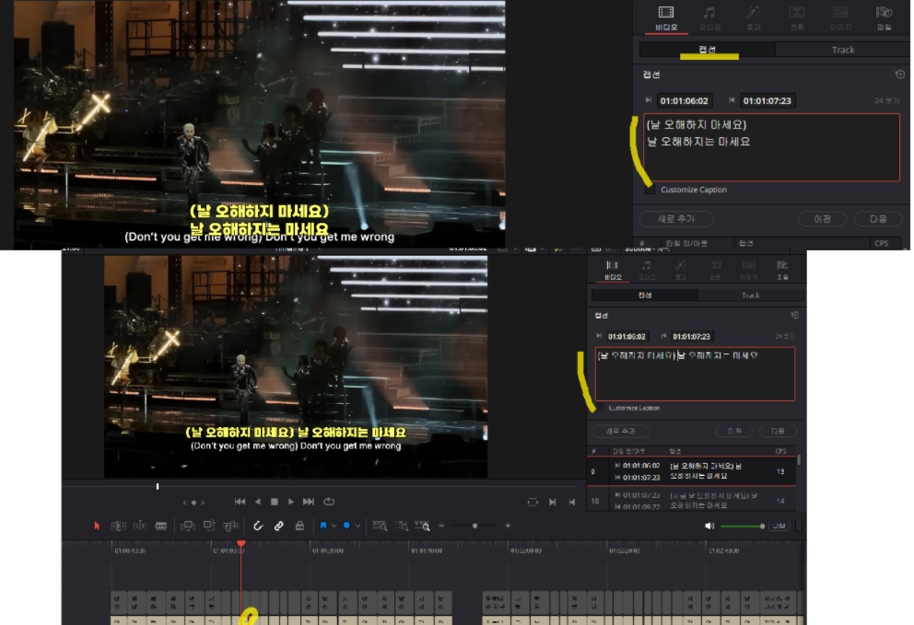Image resolution: width=914 pixels, height=625 pixels.
Task: Toggle timeline snapping magnet
Action: pyautogui.click(x=258, y=526)
